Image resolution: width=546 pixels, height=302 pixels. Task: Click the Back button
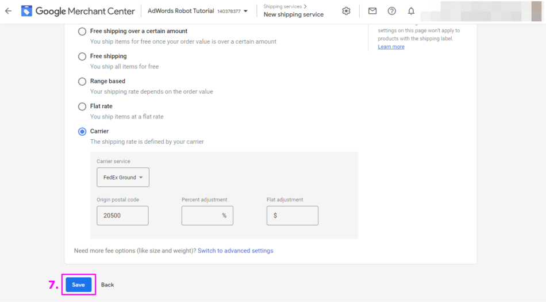pos(107,285)
